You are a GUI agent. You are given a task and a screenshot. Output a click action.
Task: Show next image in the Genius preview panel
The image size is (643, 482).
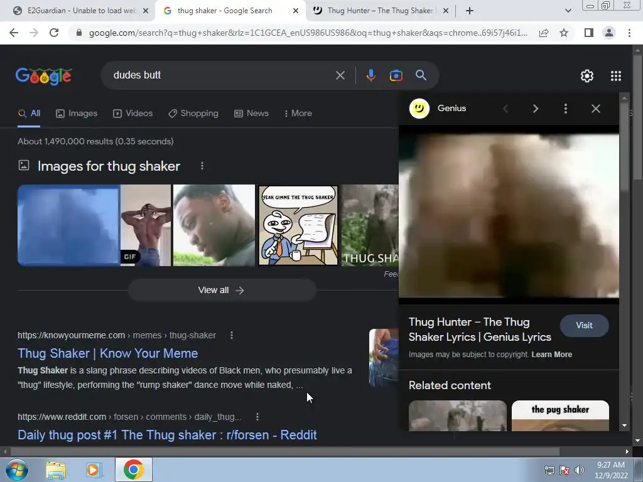coord(535,109)
